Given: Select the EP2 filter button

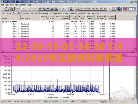Looking at the screenshot, I should [x=93, y=9].
